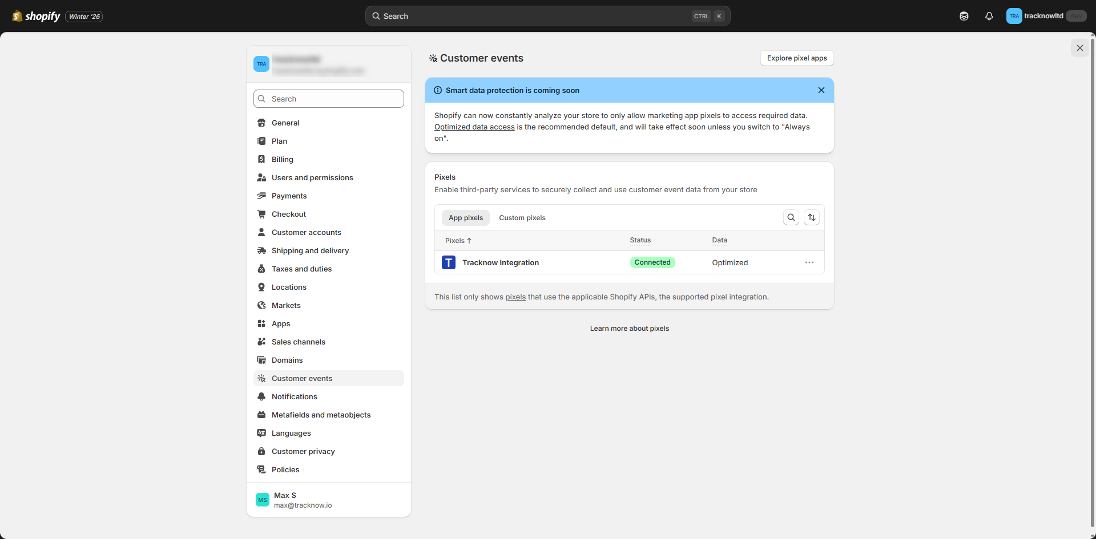Open the notifications bell icon
1096x539 pixels.
tap(989, 16)
